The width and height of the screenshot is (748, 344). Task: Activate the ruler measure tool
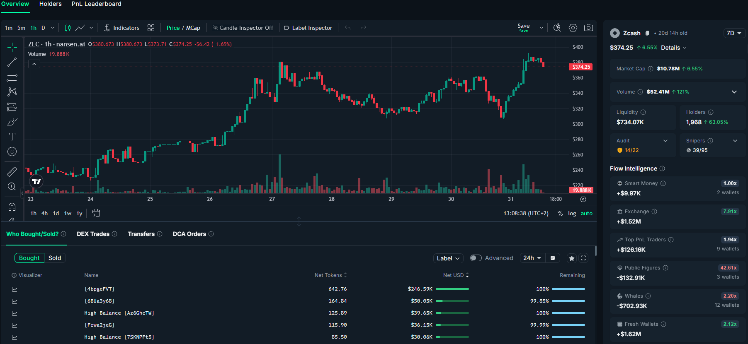12,171
